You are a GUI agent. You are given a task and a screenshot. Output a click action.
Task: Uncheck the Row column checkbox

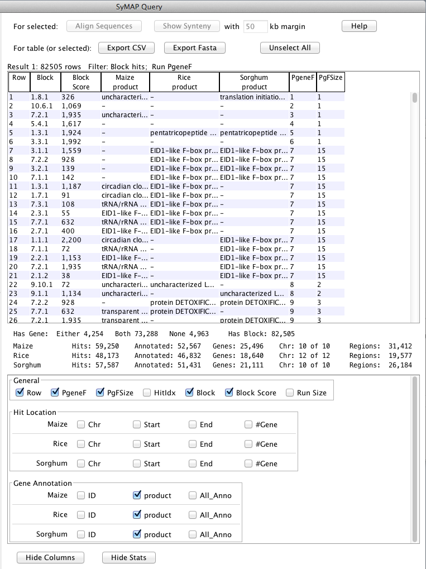click(x=20, y=393)
